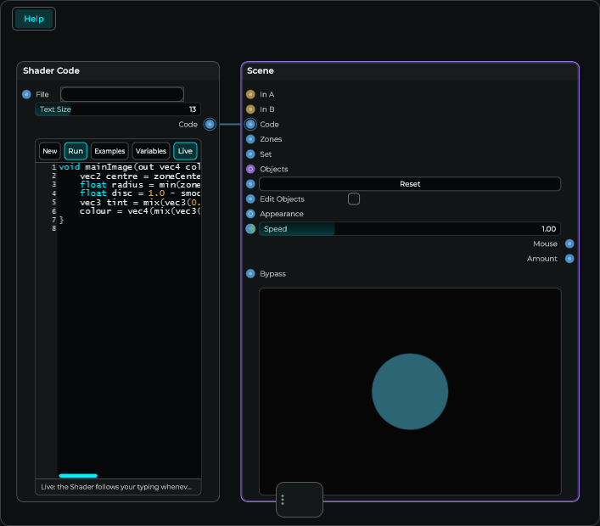The width and height of the screenshot is (600, 526).
Task: Click the Bypass label
Action: [272, 274]
